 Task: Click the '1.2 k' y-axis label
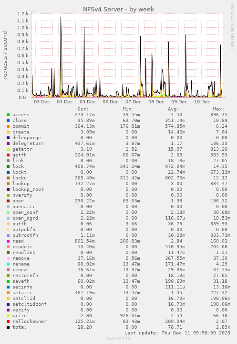tap(23, 13)
